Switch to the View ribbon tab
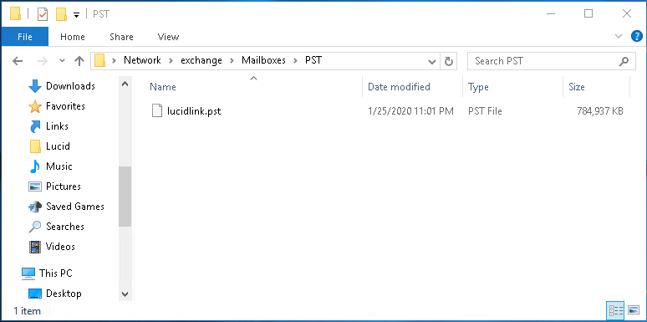This screenshot has height=322, width=647. [x=168, y=37]
